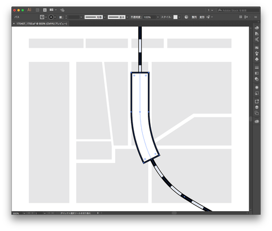272x231 pixels.
Task: Expand the variable width profile dropdown
Action: point(105,17)
